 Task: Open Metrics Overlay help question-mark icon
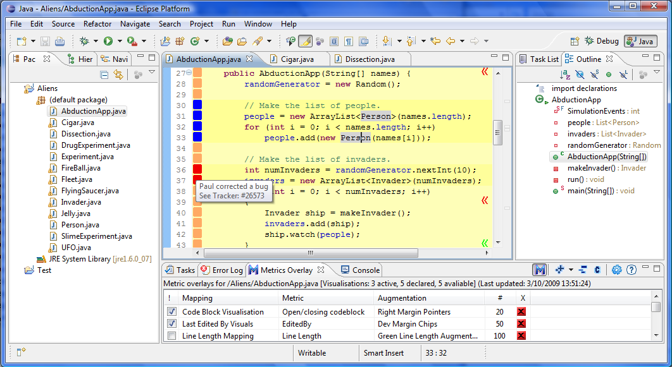pyautogui.click(x=632, y=270)
